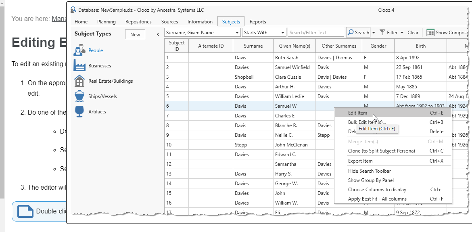The height and width of the screenshot is (232, 472).
Task: Select Export Item from context menu
Action: point(360,161)
